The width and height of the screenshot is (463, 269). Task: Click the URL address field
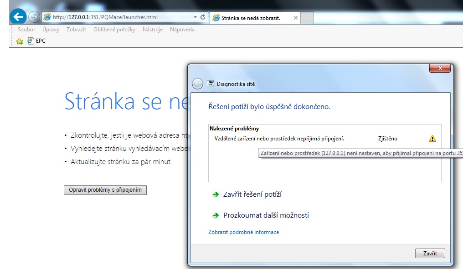pyautogui.click(x=118, y=17)
